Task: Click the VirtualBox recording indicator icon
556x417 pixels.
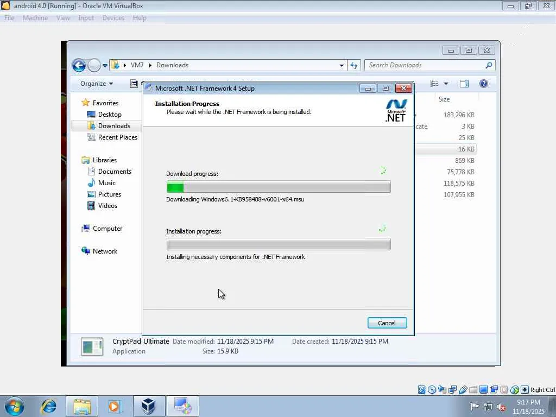Action: [x=494, y=390]
